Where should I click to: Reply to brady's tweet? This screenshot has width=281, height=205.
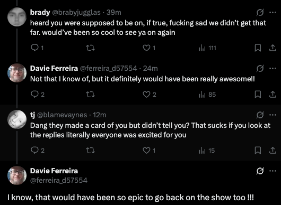click(37, 48)
